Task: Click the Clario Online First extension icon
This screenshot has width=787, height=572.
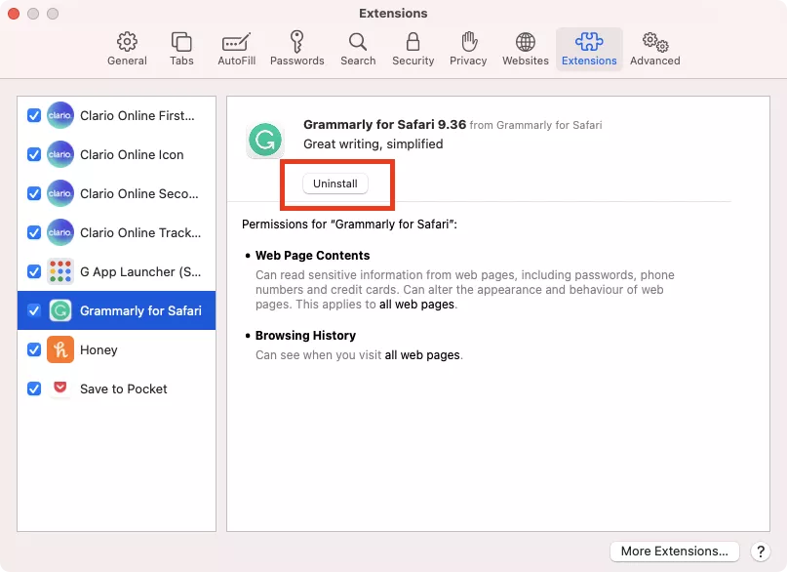Action: (x=60, y=115)
